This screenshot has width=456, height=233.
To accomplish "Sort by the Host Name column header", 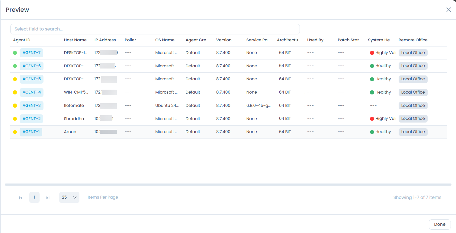I will click(75, 40).
